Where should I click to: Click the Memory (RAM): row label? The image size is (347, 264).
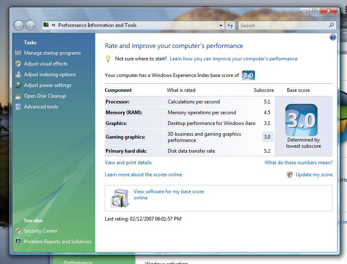coord(124,113)
